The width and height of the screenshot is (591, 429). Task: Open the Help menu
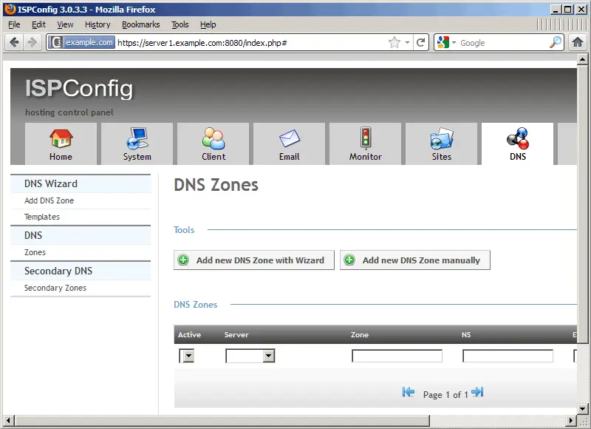tap(208, 24)
